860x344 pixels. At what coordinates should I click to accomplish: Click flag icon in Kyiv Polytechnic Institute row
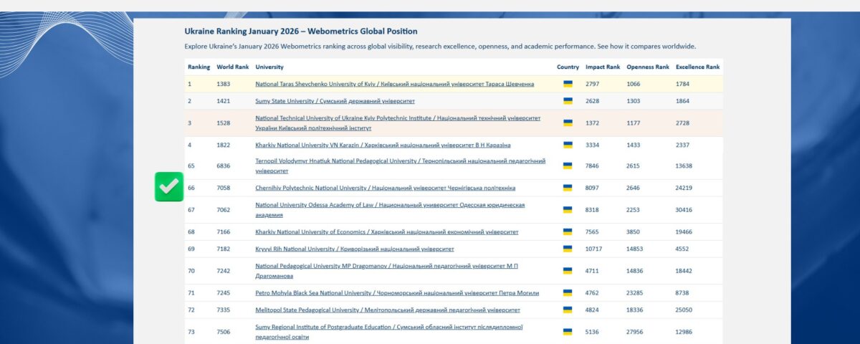point(568,123)
